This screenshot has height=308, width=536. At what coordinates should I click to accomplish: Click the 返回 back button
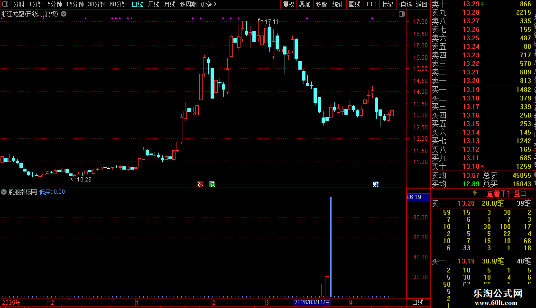tap(422, 4)
